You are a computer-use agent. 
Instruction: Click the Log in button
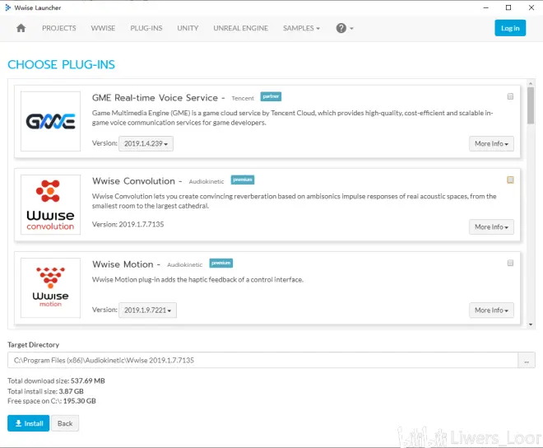pos(510,28)
